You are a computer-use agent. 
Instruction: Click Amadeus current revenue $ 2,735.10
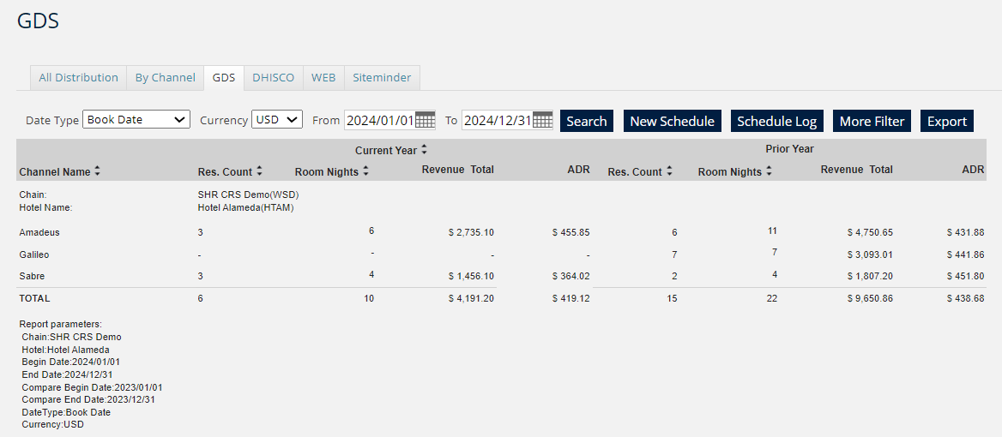(x=471, y=233)
